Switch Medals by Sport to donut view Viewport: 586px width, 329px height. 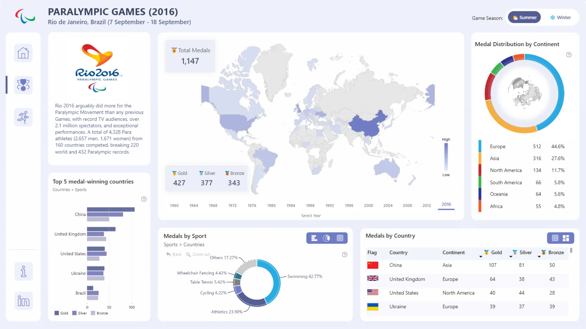pyautogui.click(x=327, y=238)
